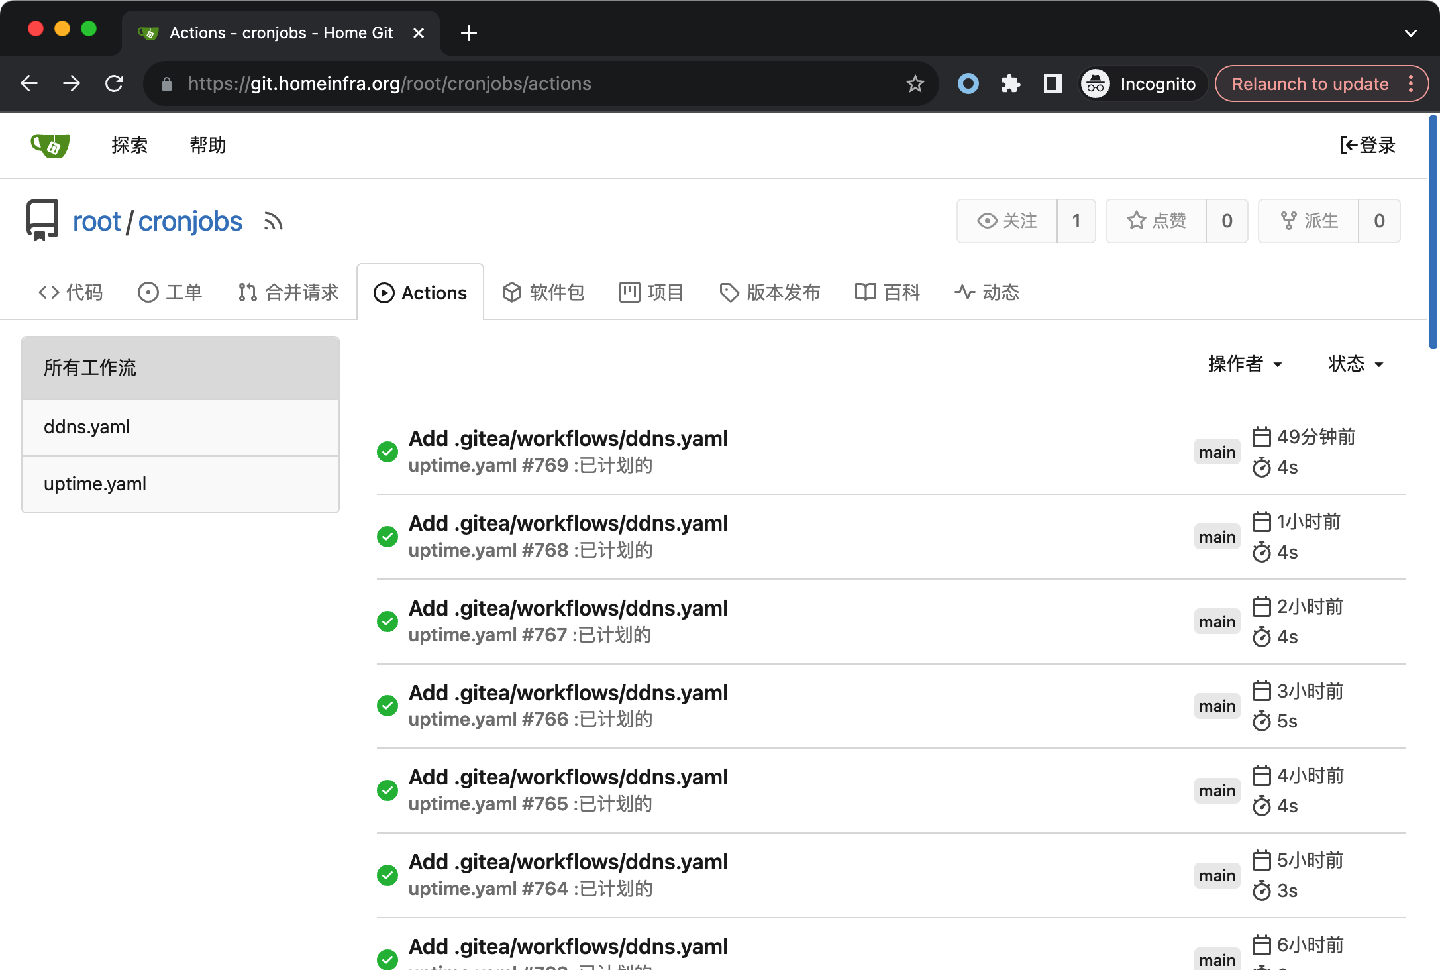The width and height of the screenshot is (1440, 970).
Task: Click the 派生 fork button
Action: click(x=1308, y=221)
